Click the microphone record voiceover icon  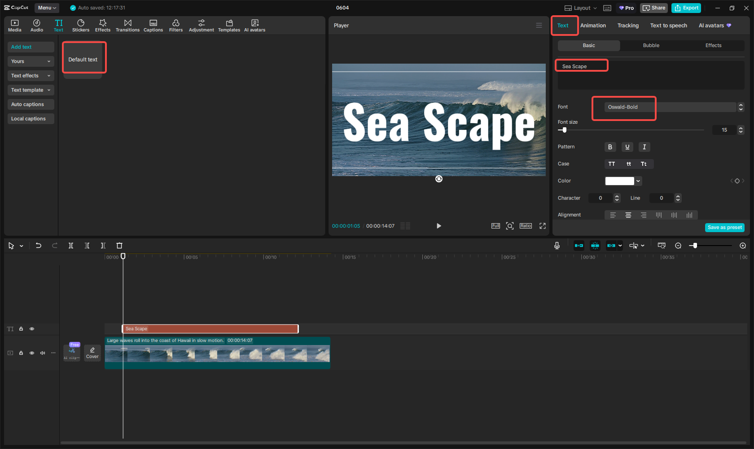(557, 246)
